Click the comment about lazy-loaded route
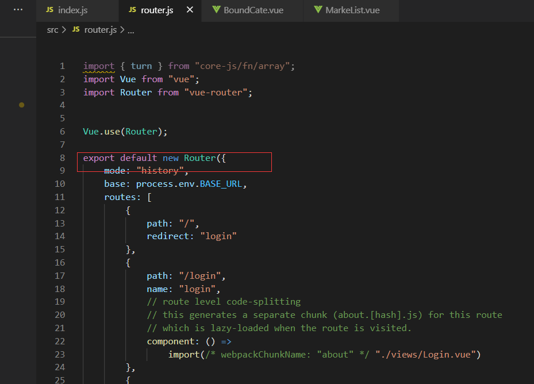The image size is (534, 384). tap(279, 328)
